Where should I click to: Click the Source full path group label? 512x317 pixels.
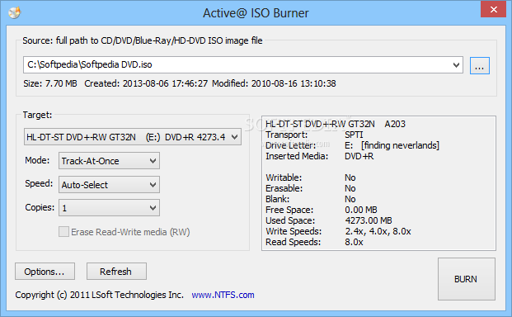(x=143, y=40)
